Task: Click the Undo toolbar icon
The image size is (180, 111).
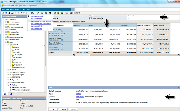Action: pyautogui.click(x=19, y=13)
